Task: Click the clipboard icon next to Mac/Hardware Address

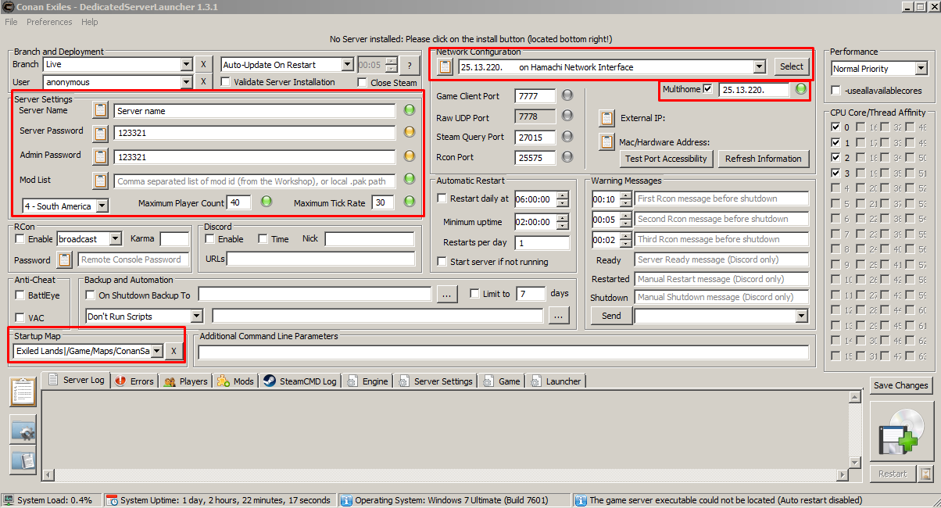Action: click(x=606, y=141)
